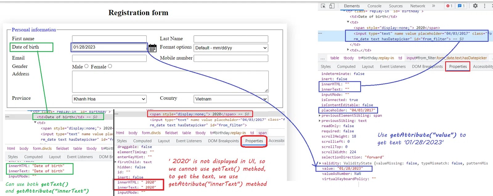
Task: Expand the firstChild: text property
Action: 116,162
